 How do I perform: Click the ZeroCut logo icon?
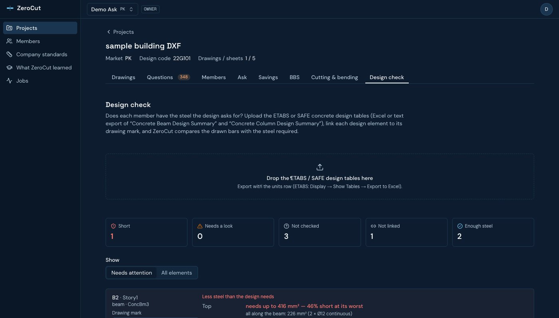pos(10,8)
